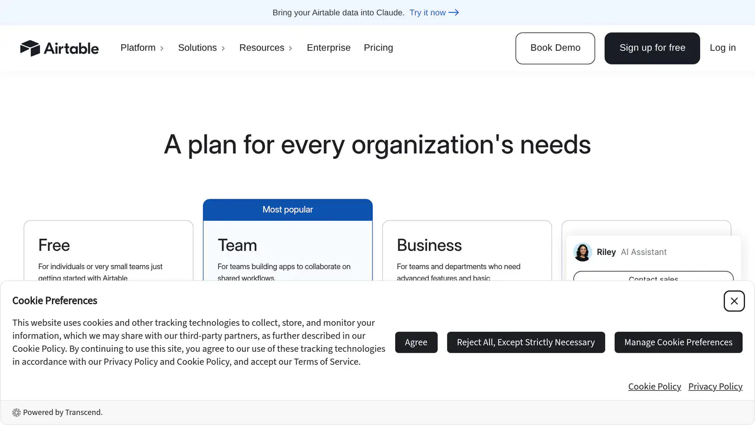Click the Powered by Transcend text
The width and height of the screenshot is (755, 425).
pyautogui.click(x=63, y=413)
